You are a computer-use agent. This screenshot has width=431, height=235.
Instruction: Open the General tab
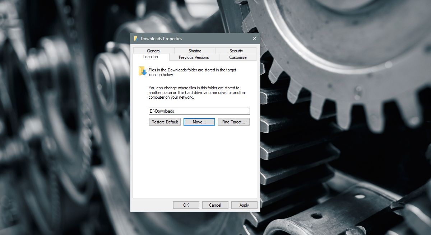(x=154, y=51)
